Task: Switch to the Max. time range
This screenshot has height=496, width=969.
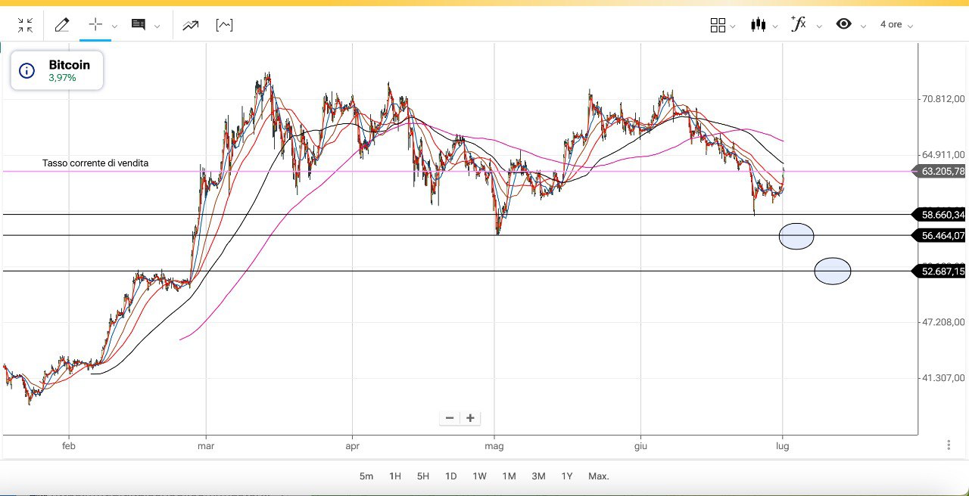Action: coord(598,476)
